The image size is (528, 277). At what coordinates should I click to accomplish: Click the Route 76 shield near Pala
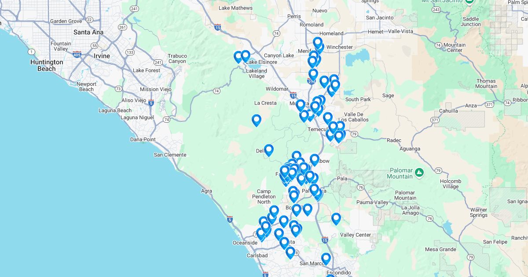pos(361,187)
